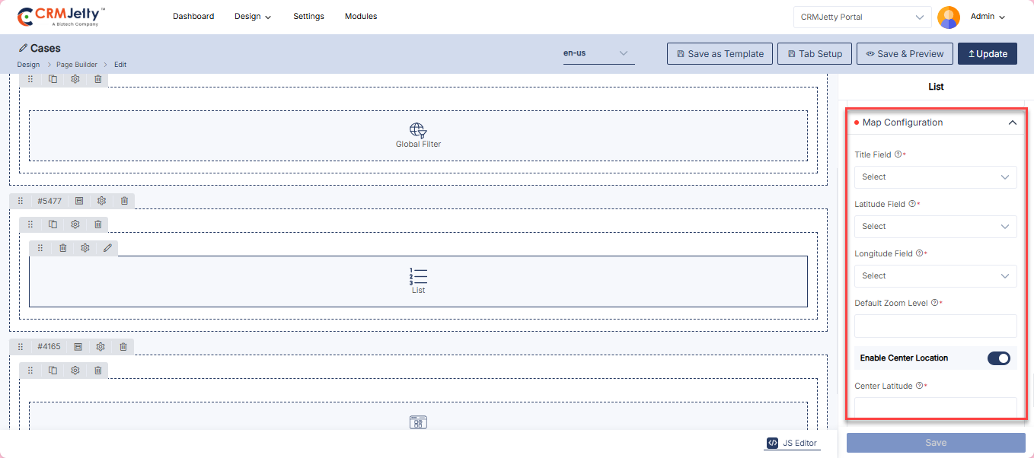Click the Global Filter widget icon
Image resolution: width=1034 pixels, height=458 pixels.
[418, 130]
